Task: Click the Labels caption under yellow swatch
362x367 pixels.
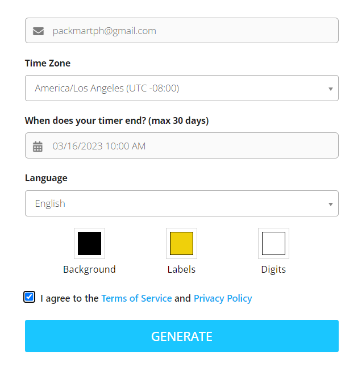Action: [181, 269]
